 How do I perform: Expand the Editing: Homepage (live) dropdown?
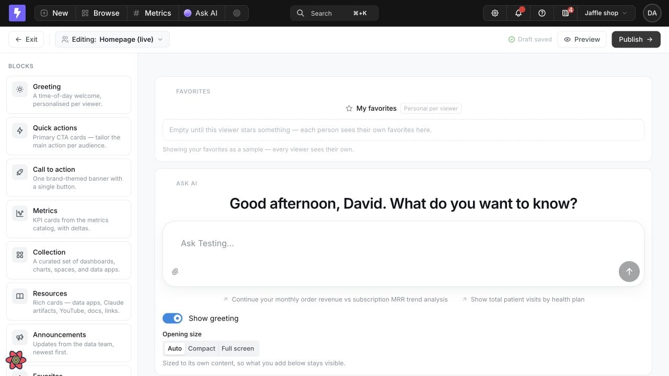click(112, 39)
